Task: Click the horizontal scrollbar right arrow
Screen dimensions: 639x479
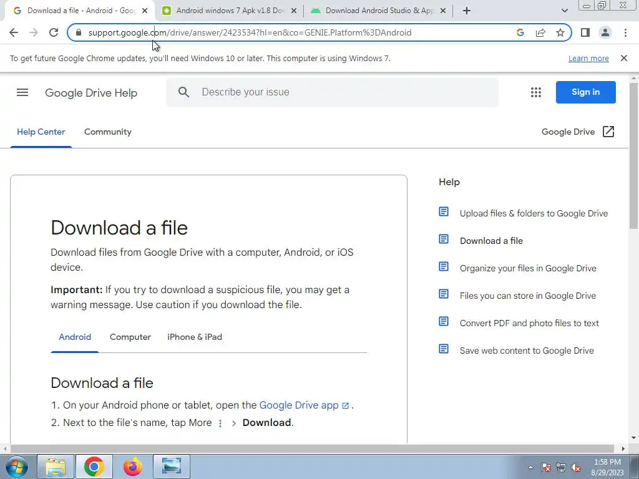Action: 623,448
